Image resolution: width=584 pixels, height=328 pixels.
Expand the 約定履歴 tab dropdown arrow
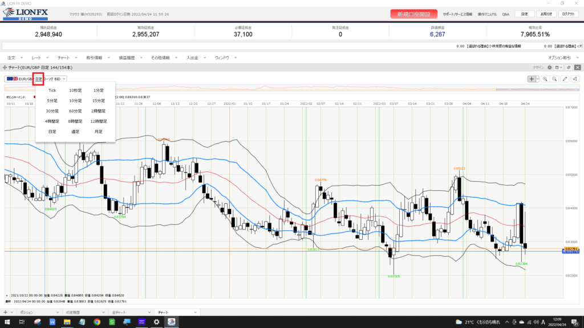pos(103,313)
